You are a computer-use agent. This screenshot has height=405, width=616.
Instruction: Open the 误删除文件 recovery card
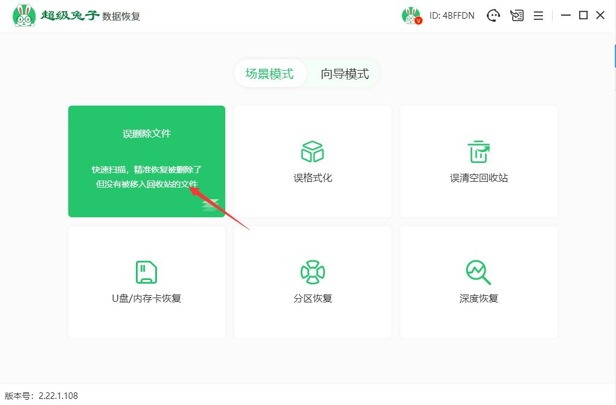coord(147,161)
